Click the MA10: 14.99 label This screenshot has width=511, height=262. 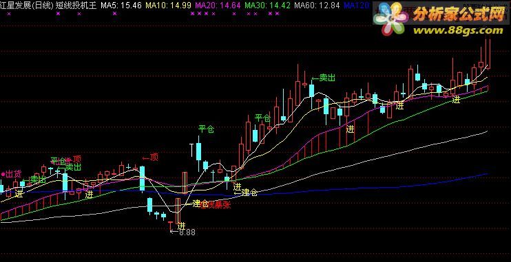(168, 6)
